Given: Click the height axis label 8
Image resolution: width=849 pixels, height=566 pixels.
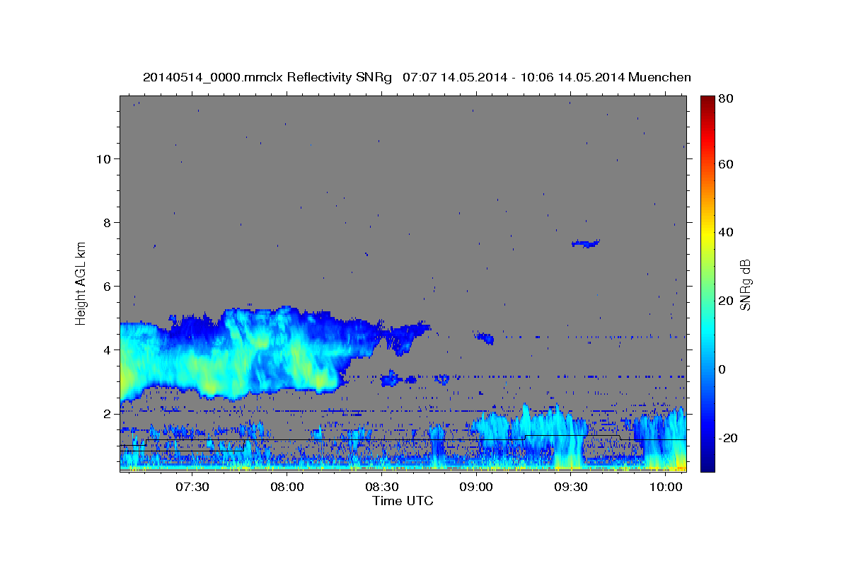Looking at the screenshot, I should coord(108,222).
